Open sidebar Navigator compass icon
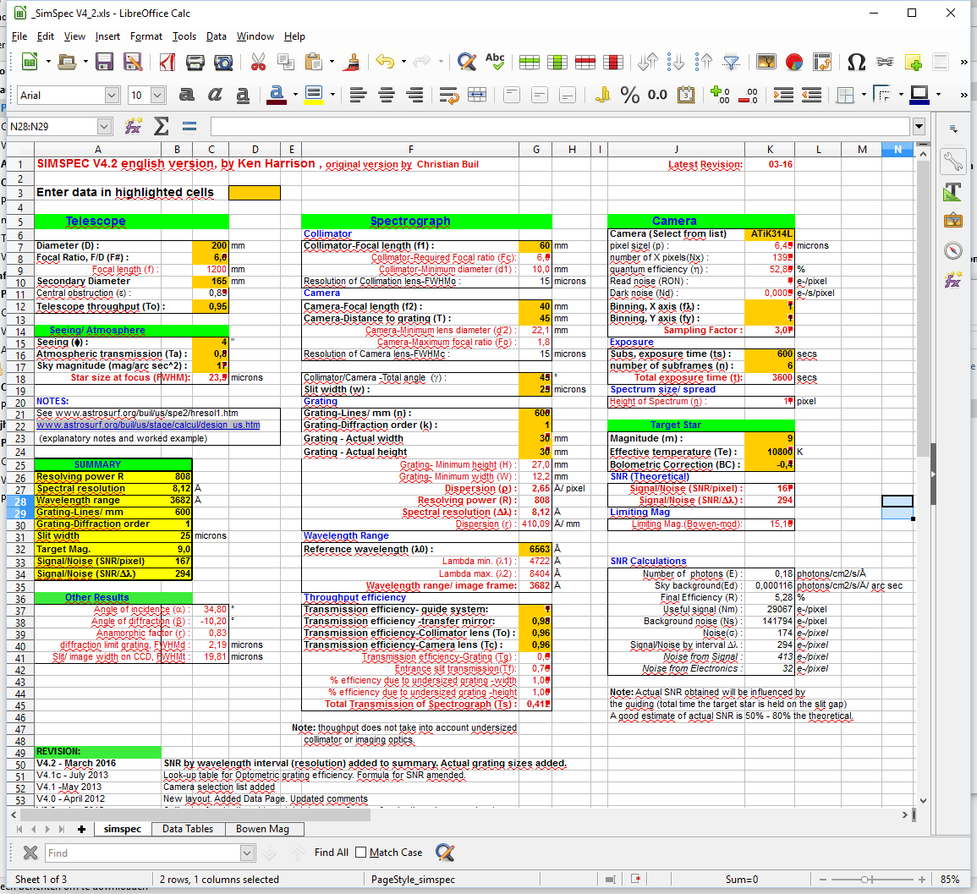This screenshot has height=894, width=977. tap(953, 250)
